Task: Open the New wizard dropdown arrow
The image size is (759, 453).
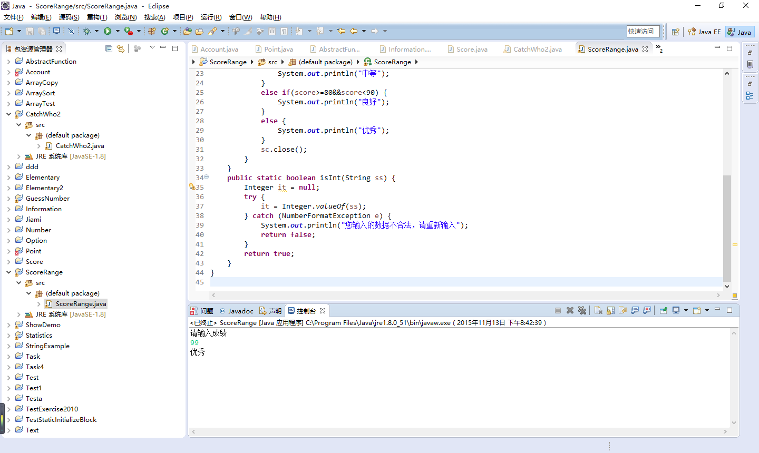Action: (19, 31)
